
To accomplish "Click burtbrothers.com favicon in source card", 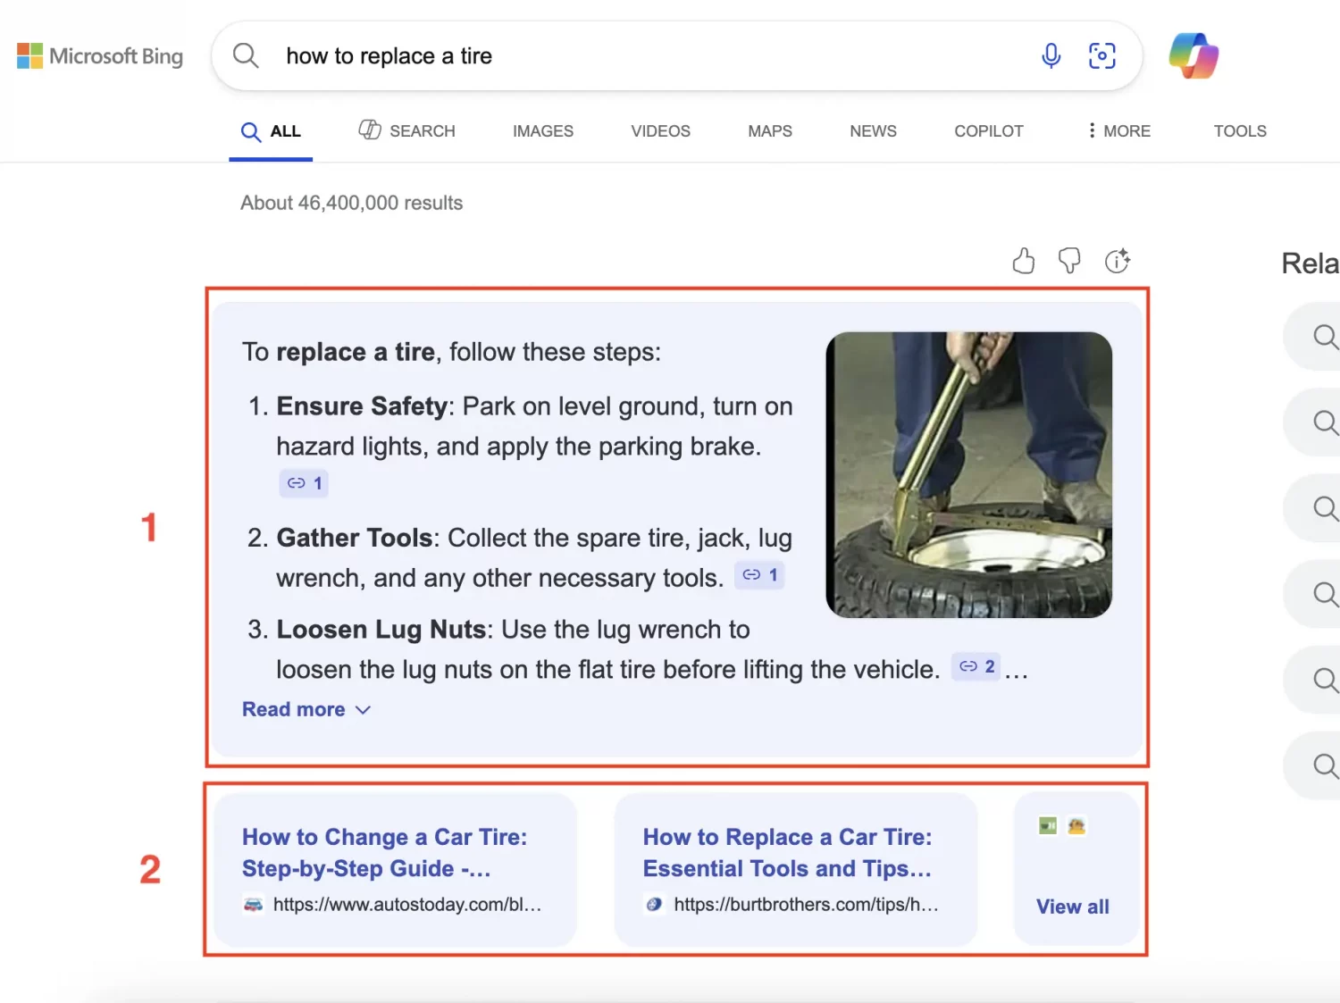I will [654, 905].
